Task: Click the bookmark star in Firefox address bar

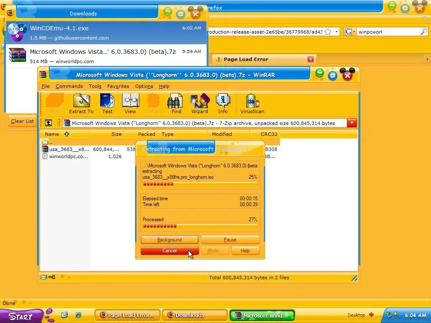Action: click(x=327, y=32)
